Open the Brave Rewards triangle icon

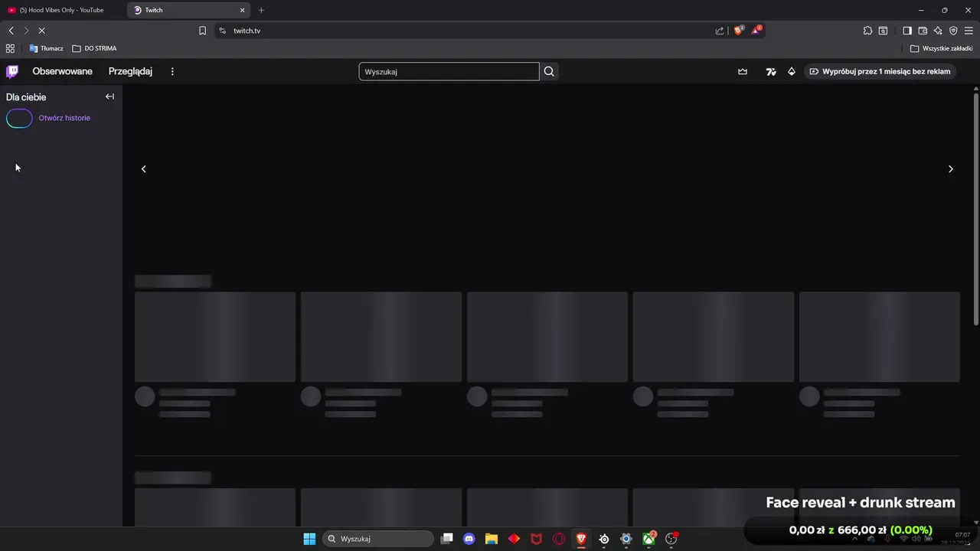pyautogui.click(x=756, y=30)
